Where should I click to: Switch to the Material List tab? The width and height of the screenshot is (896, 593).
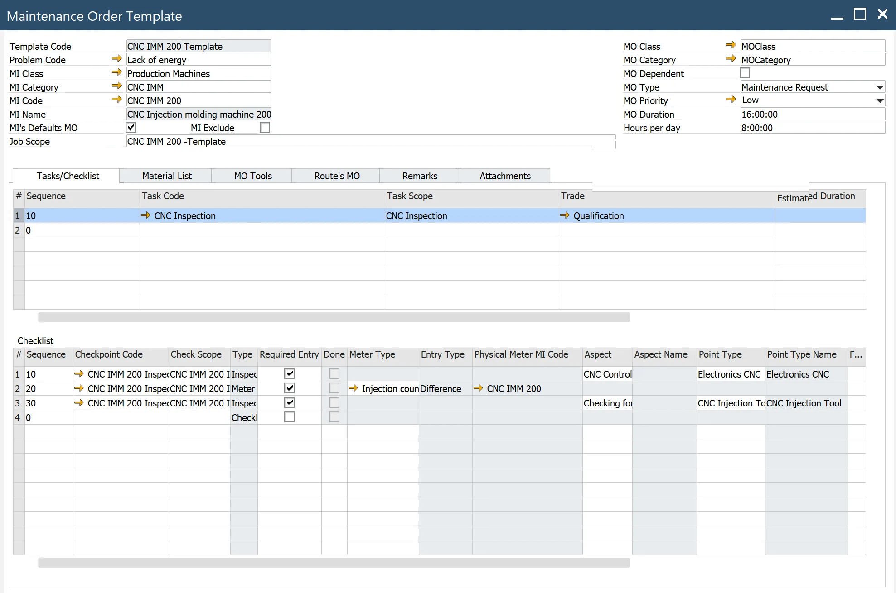[x=166, y=176]
